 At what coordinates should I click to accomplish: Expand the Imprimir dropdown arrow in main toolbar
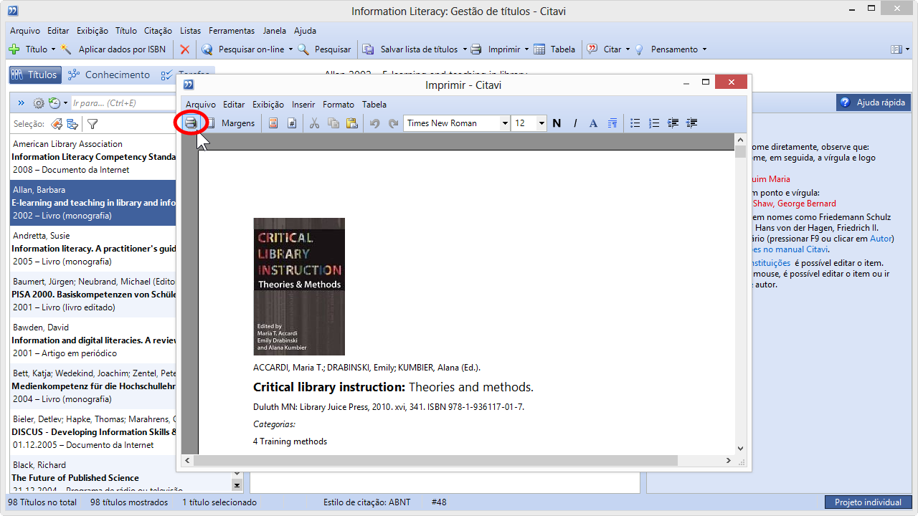[526, 49]
